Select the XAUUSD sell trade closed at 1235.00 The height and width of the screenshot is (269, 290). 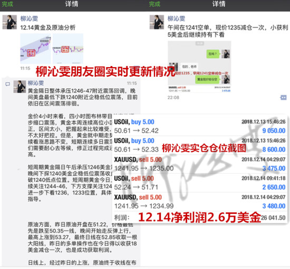coord(200,164)
